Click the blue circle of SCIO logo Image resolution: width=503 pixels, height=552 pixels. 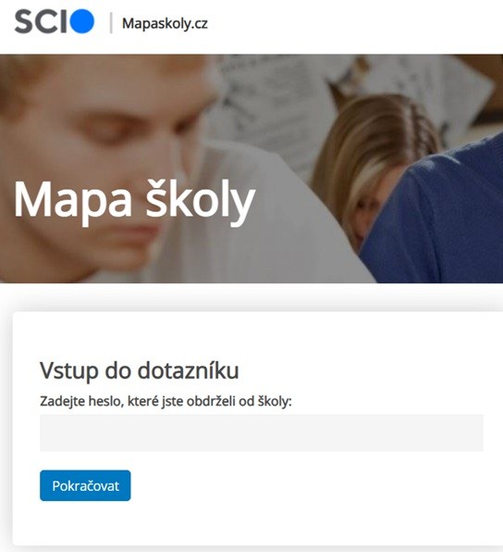point(82,21)
